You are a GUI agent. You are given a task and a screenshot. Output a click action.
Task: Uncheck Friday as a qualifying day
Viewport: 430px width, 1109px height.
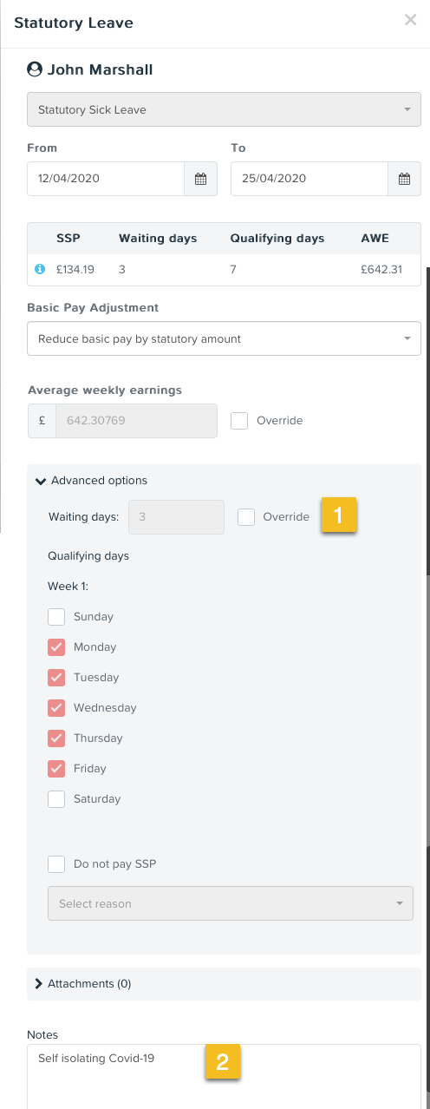pyautogui.click(x=56, y=768)
